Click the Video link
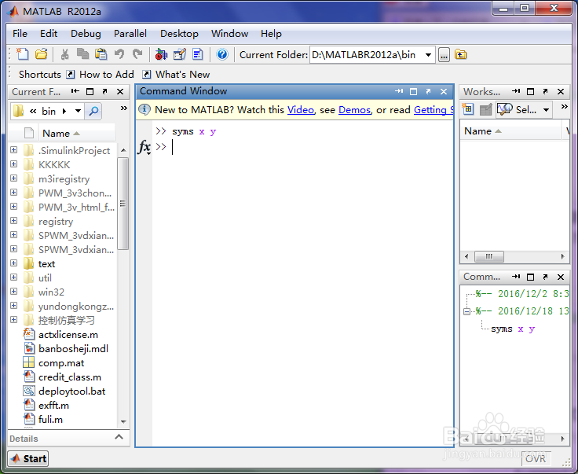Image resolution: width=578 pixels, height=474 pixels. click(301, 110)
